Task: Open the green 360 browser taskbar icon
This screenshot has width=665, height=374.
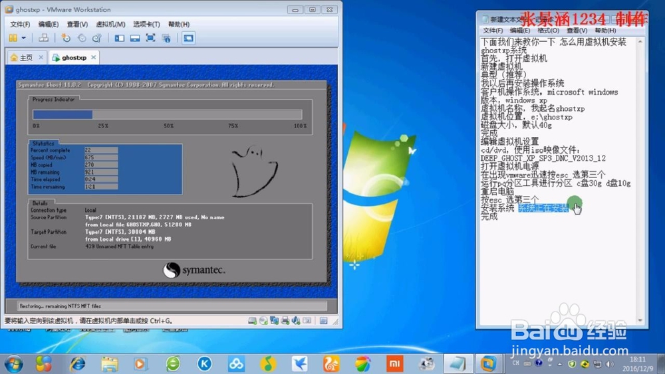Action: tap(173, 364)
